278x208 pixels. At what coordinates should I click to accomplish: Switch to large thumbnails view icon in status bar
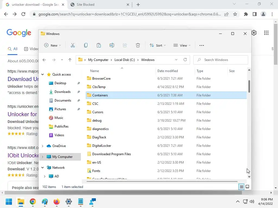pos(247,187)
